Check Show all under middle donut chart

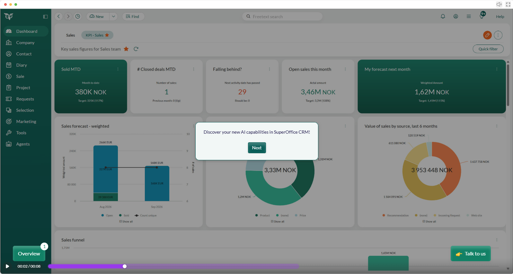(278, 221)
